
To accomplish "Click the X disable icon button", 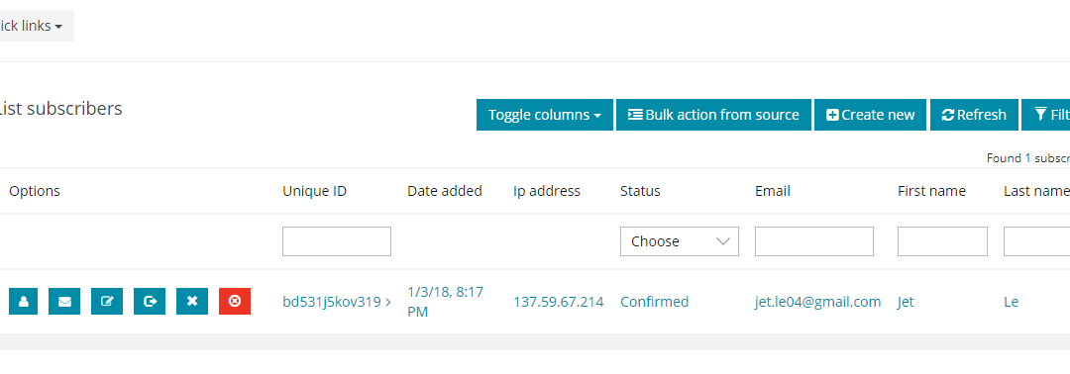I will click(192, 301).
